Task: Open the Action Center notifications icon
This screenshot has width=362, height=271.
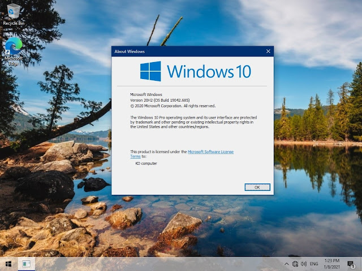Action: click(351, 264)
